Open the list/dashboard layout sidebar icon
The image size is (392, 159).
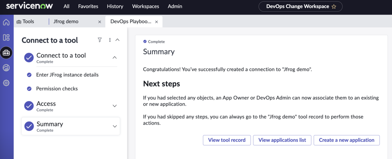tap(6, 38)
